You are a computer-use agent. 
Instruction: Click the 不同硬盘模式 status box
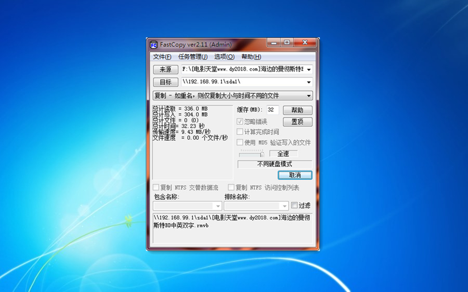(275, 164)
